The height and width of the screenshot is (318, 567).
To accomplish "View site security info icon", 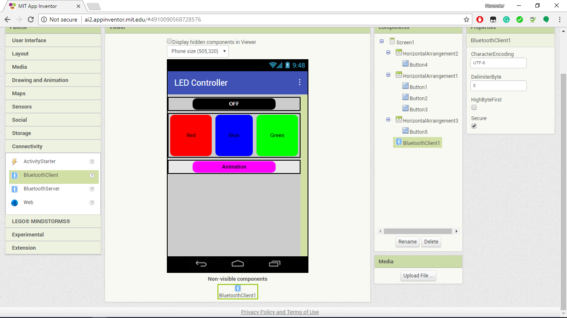I will (44, 19).
